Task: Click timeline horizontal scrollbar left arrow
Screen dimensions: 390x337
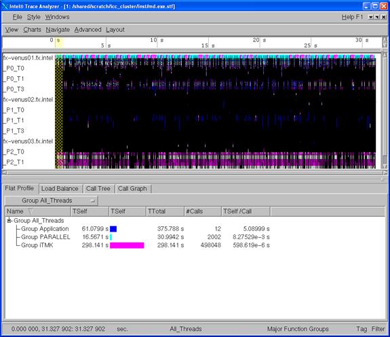Action: coord(5,173)
